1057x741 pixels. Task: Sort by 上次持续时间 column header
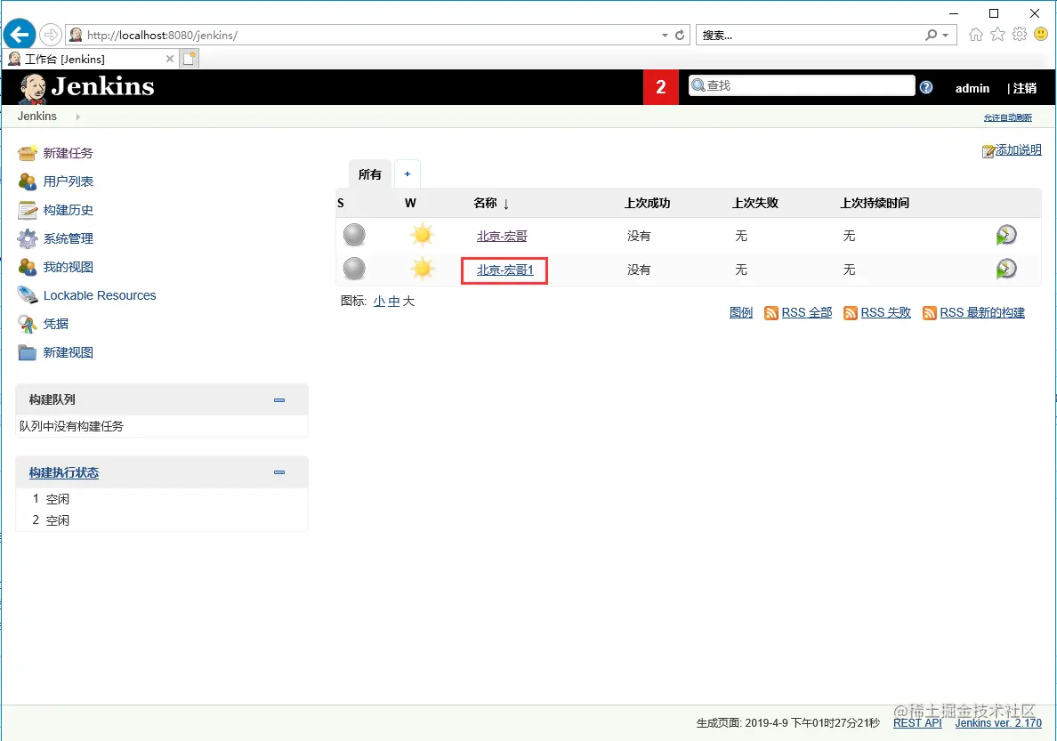875,203
